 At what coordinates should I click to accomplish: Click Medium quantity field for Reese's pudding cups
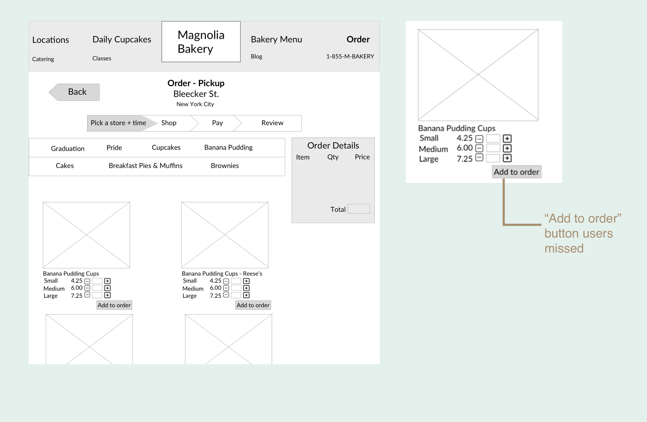236,288
